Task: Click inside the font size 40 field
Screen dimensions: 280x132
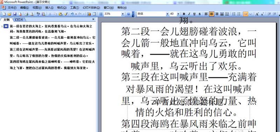Action: click(x=173, y=14)
